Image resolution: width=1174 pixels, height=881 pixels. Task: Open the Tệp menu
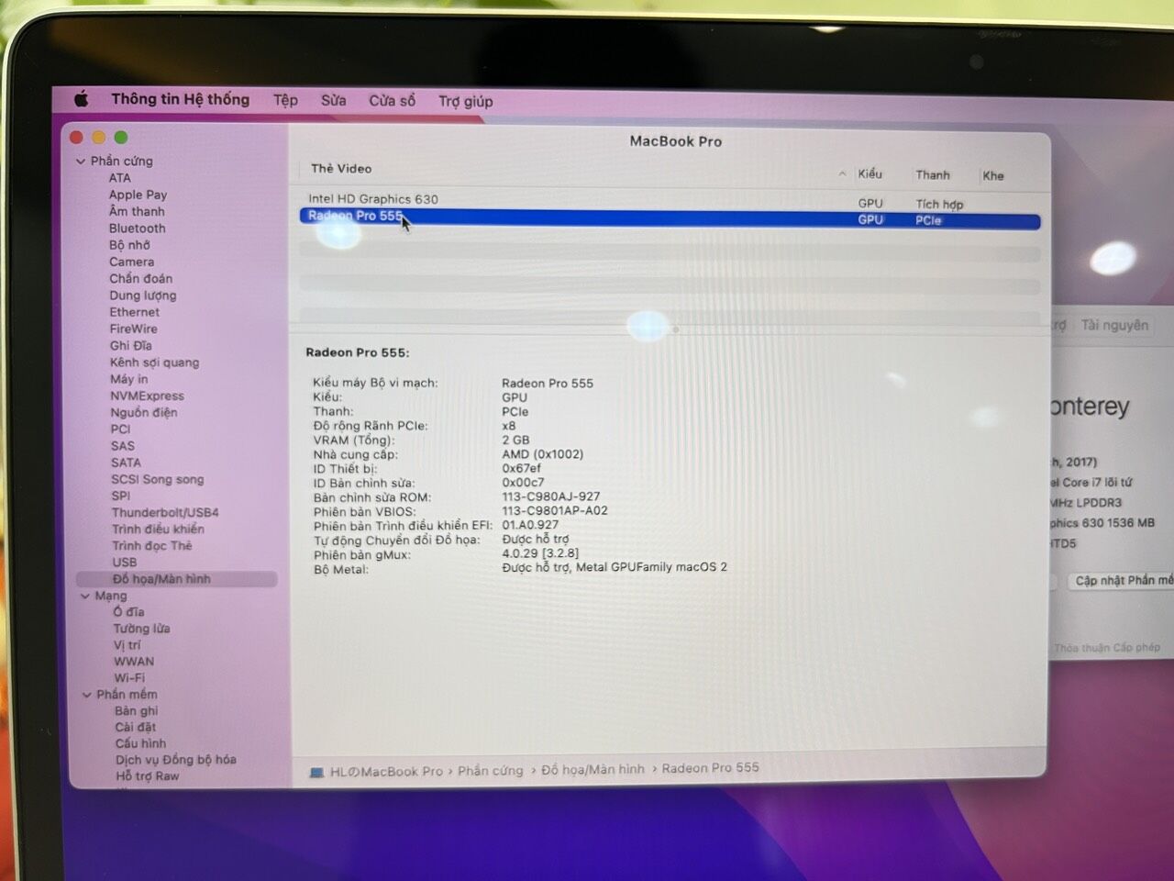(285, 100)
